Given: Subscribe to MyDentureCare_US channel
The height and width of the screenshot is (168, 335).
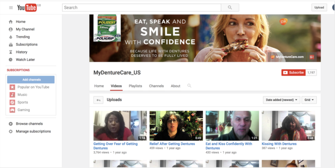Looking at the screenshot, I should tap(293, 73).
